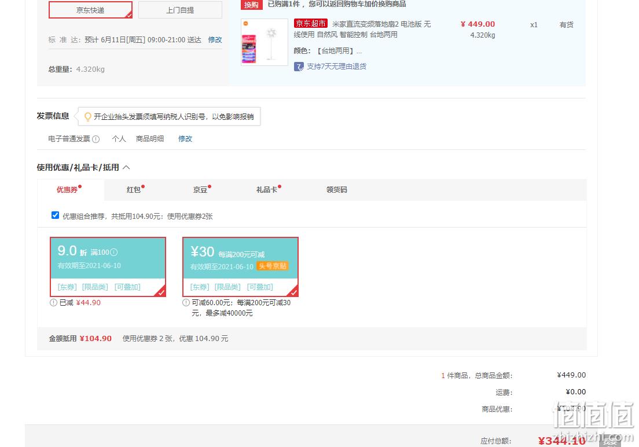
Task: Choose 上门自提 pickup option
Action: [x=180, y=10]
